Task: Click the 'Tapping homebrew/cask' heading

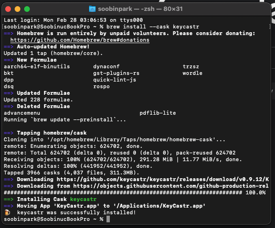Action: tap(52, 133)
